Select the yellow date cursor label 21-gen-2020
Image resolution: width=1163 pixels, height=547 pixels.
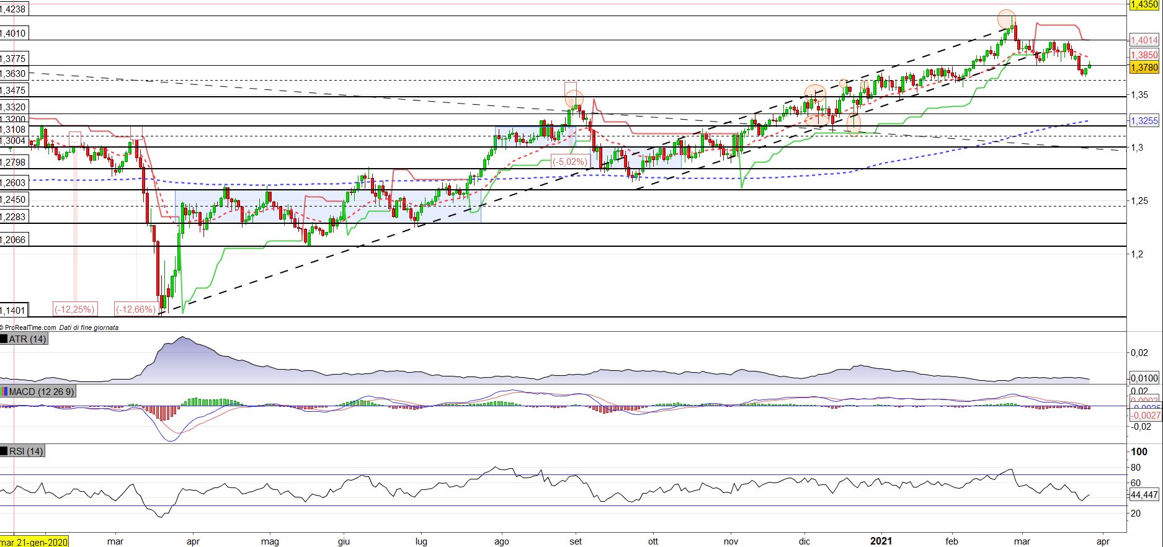[x=34, y=541]
